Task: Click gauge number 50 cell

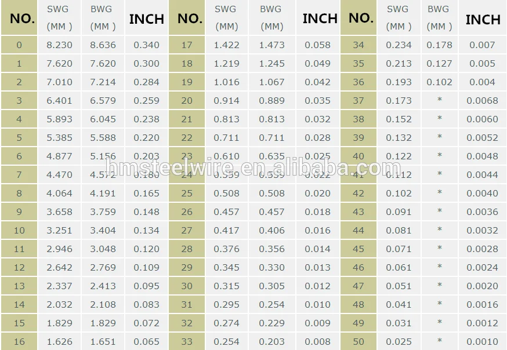Action: [x=358, y=342]
